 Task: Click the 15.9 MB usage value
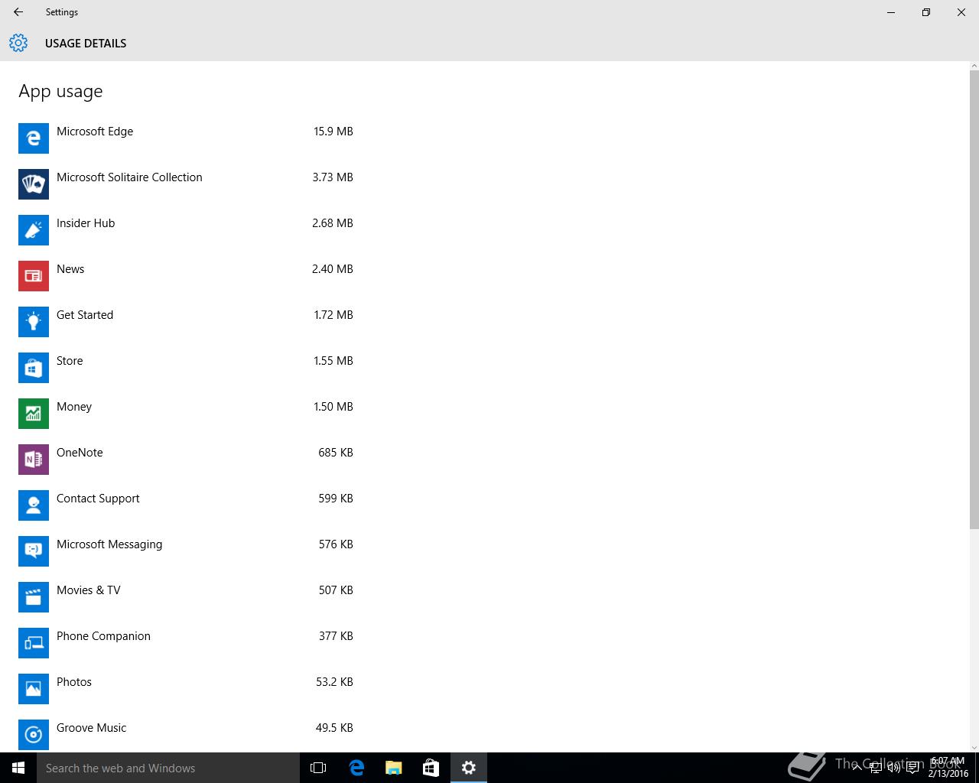tap(333, 132)
